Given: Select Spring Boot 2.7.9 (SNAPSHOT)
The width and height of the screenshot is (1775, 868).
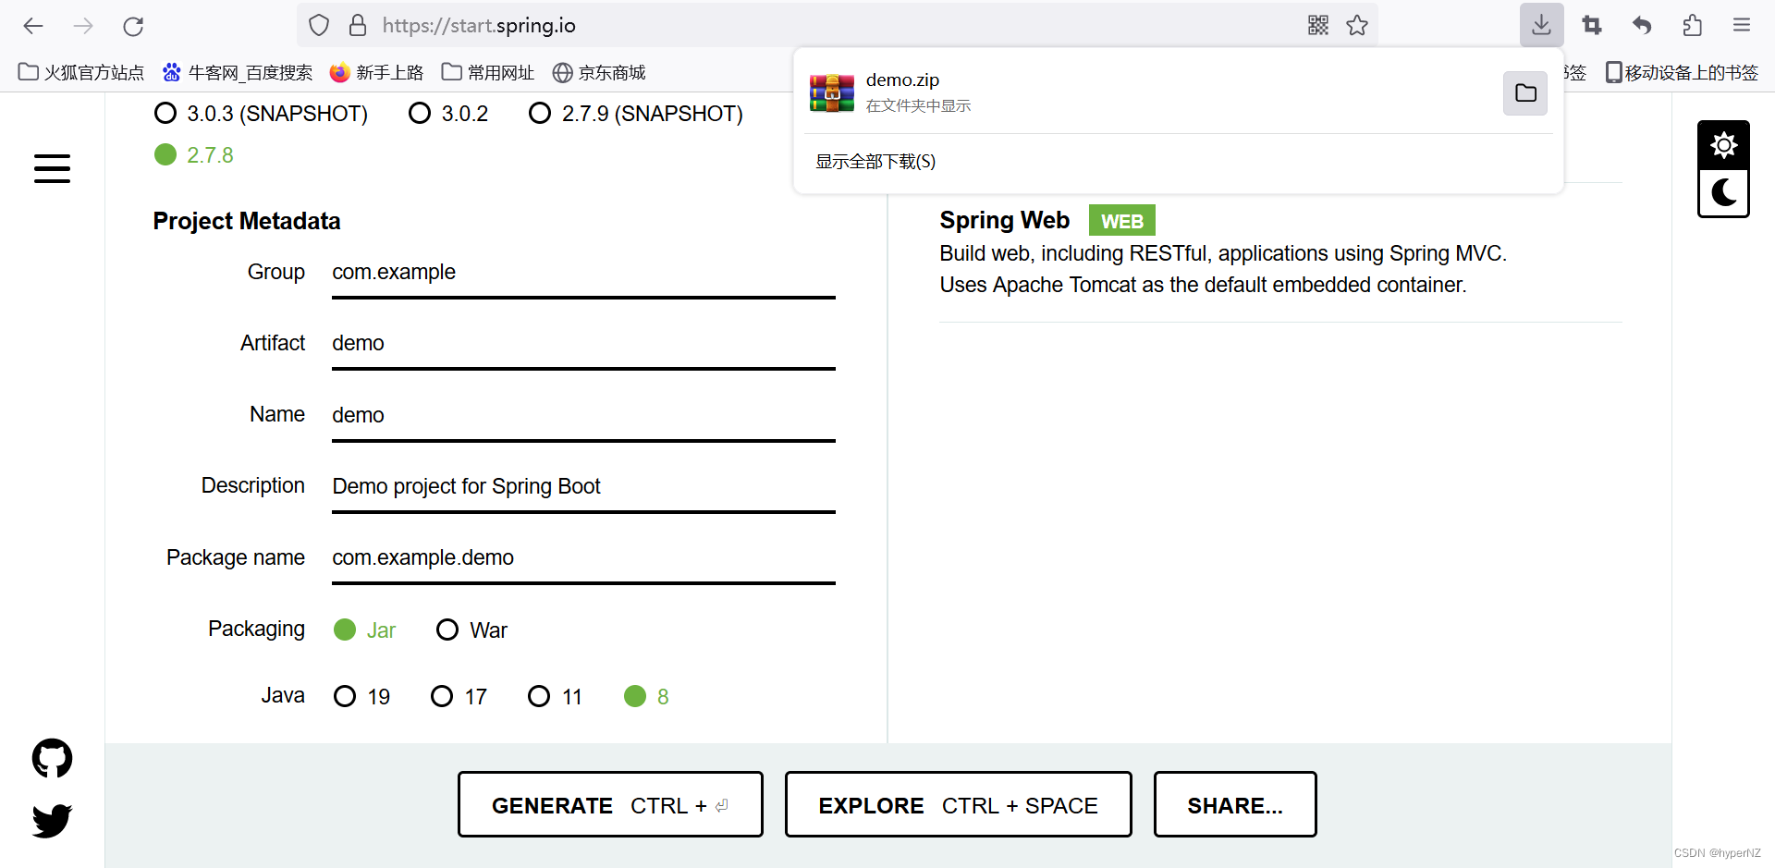Looking at the screenshot, I should (635, 114).
